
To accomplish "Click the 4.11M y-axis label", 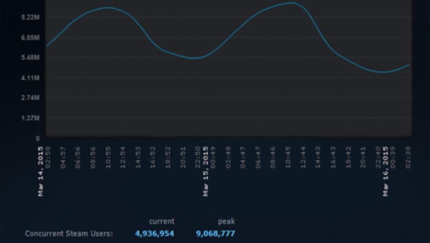I will (x=30, y=78).
